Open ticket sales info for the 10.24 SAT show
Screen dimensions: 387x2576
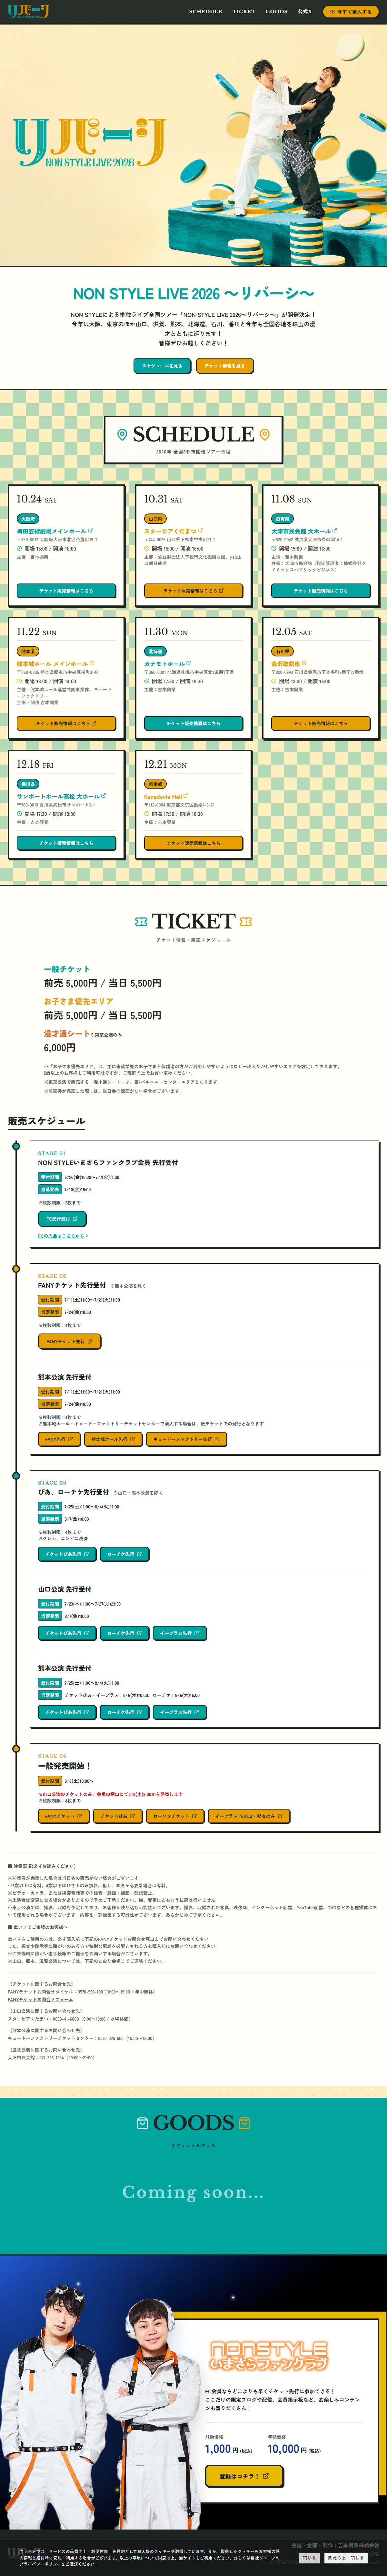(66, 591)
